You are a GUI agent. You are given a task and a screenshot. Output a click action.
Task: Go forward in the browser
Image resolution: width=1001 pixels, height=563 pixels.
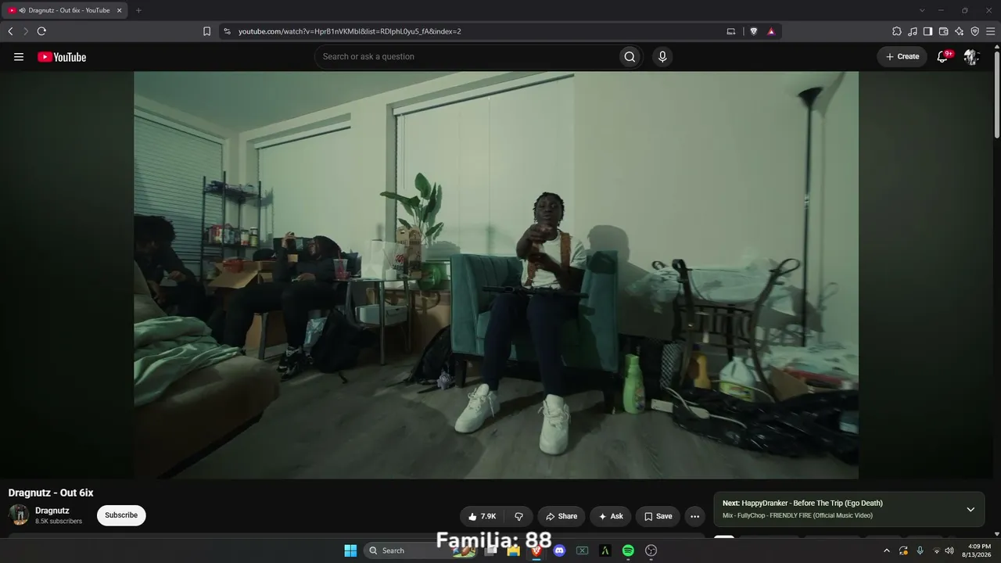click(x=26, y=31)
